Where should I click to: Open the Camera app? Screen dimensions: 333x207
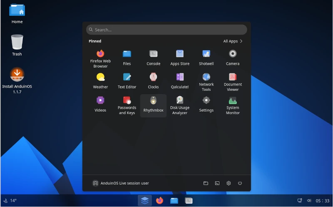point(233,58)
